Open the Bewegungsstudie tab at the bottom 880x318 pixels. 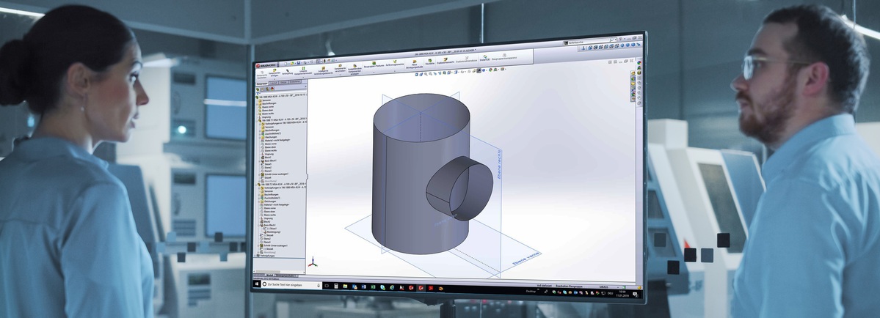[x=286, y=276]
